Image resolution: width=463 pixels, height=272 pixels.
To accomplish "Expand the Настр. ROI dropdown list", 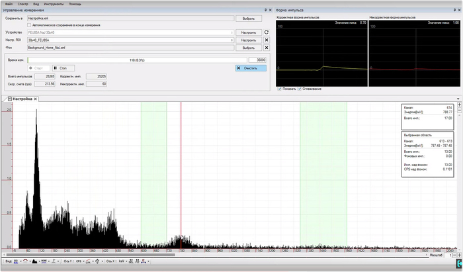I will [x=232, y=40].
